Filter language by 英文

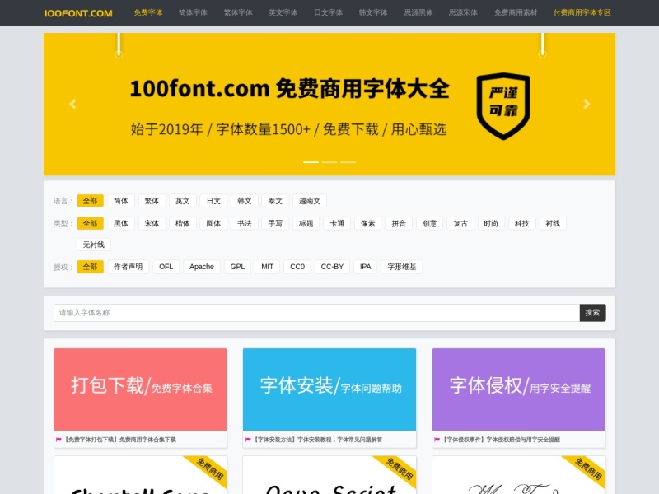pos(182,201)
